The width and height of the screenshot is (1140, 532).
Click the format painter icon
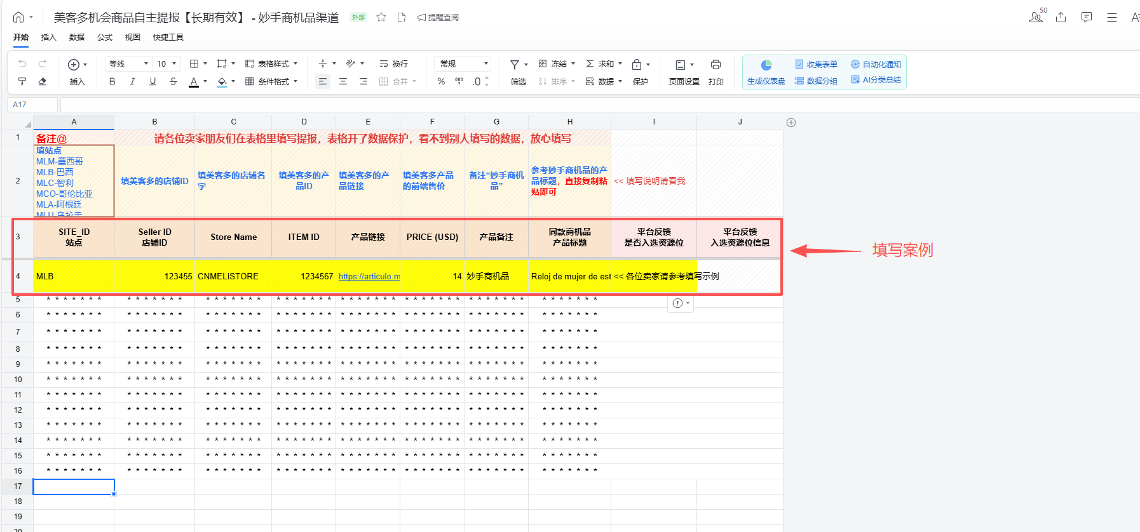(22, 81)
